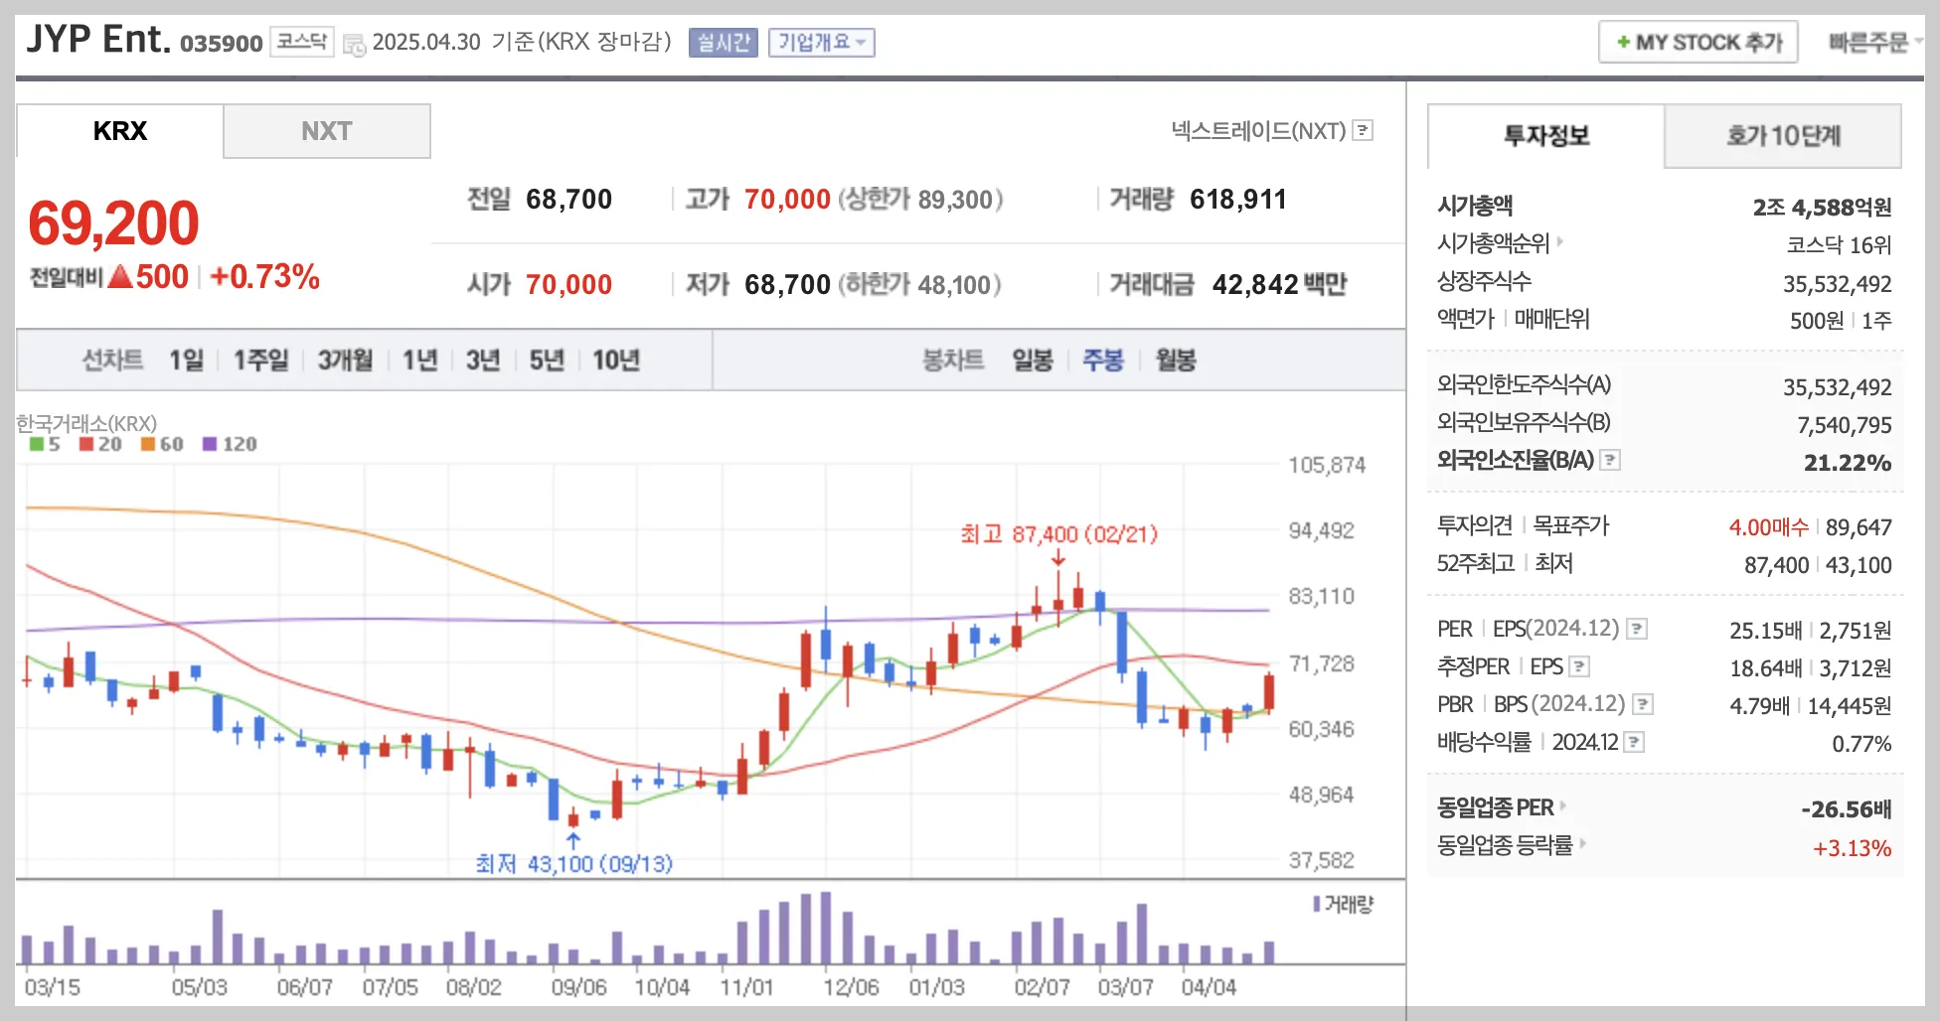
Task: Click the 최저 43,100 (09/13) chart marker
Action: 573,863
